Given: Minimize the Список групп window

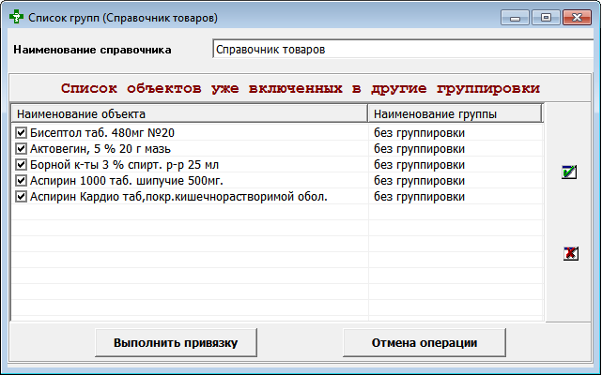Looking at the screenshot, I should (x=516, y=18).
